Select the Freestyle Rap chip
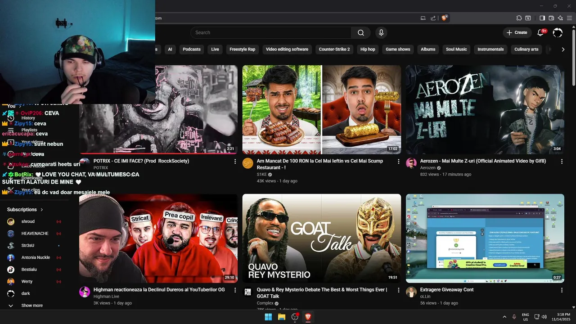Screen dimensions: 576x324 [242, 49]
